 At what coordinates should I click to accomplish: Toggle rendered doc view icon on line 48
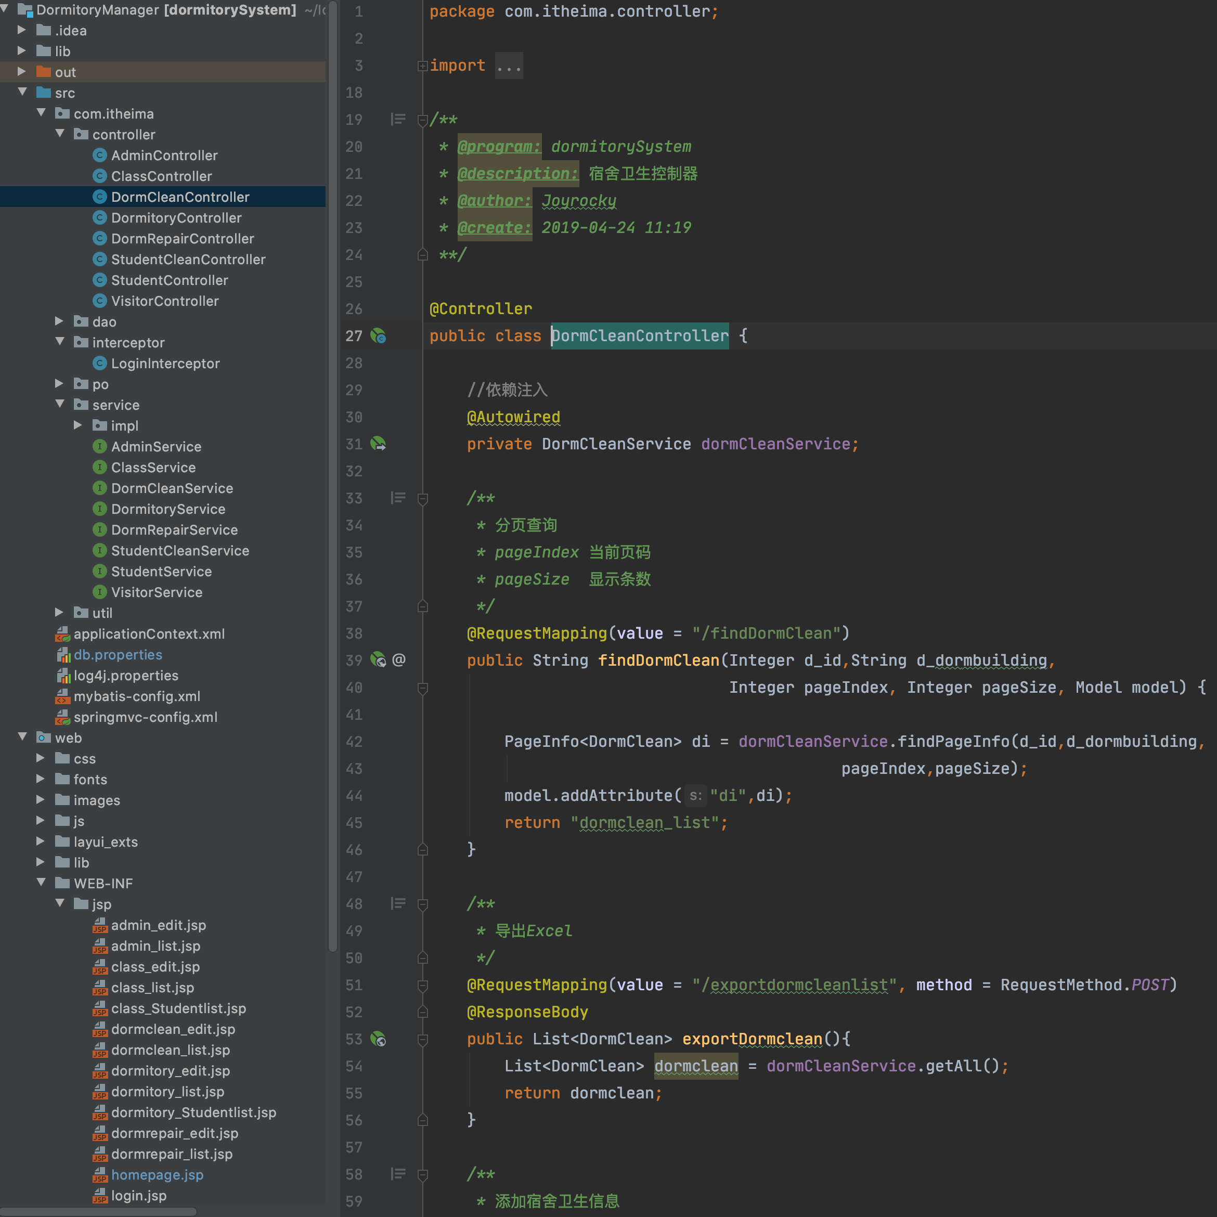(x=398, y=904)
